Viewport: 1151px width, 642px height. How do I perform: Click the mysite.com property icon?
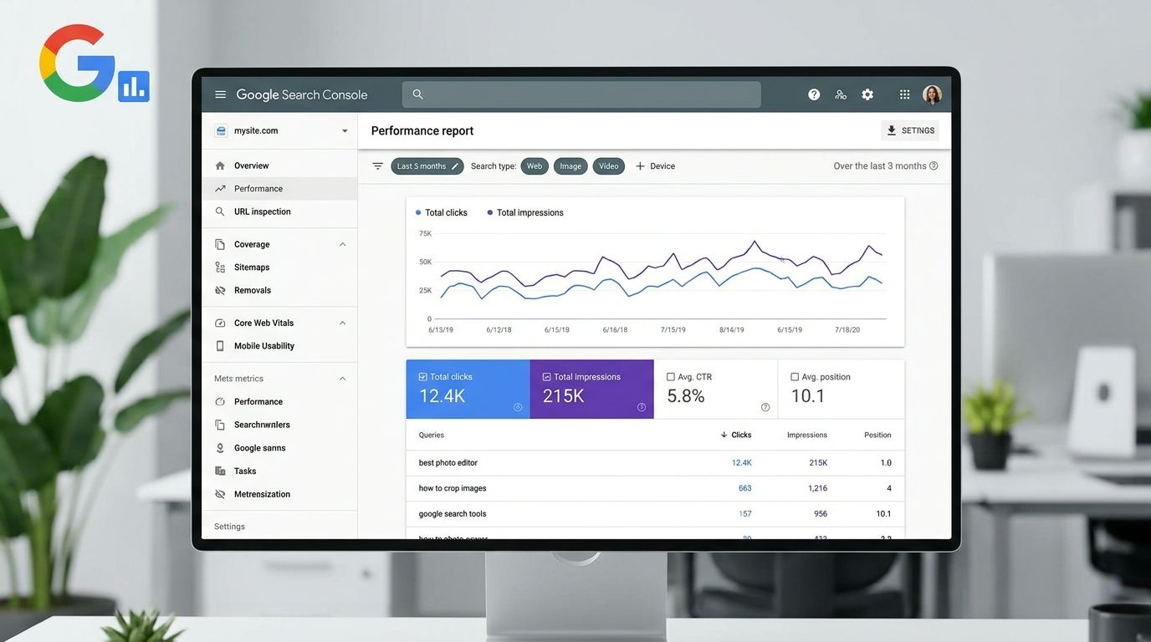[221, 130]
